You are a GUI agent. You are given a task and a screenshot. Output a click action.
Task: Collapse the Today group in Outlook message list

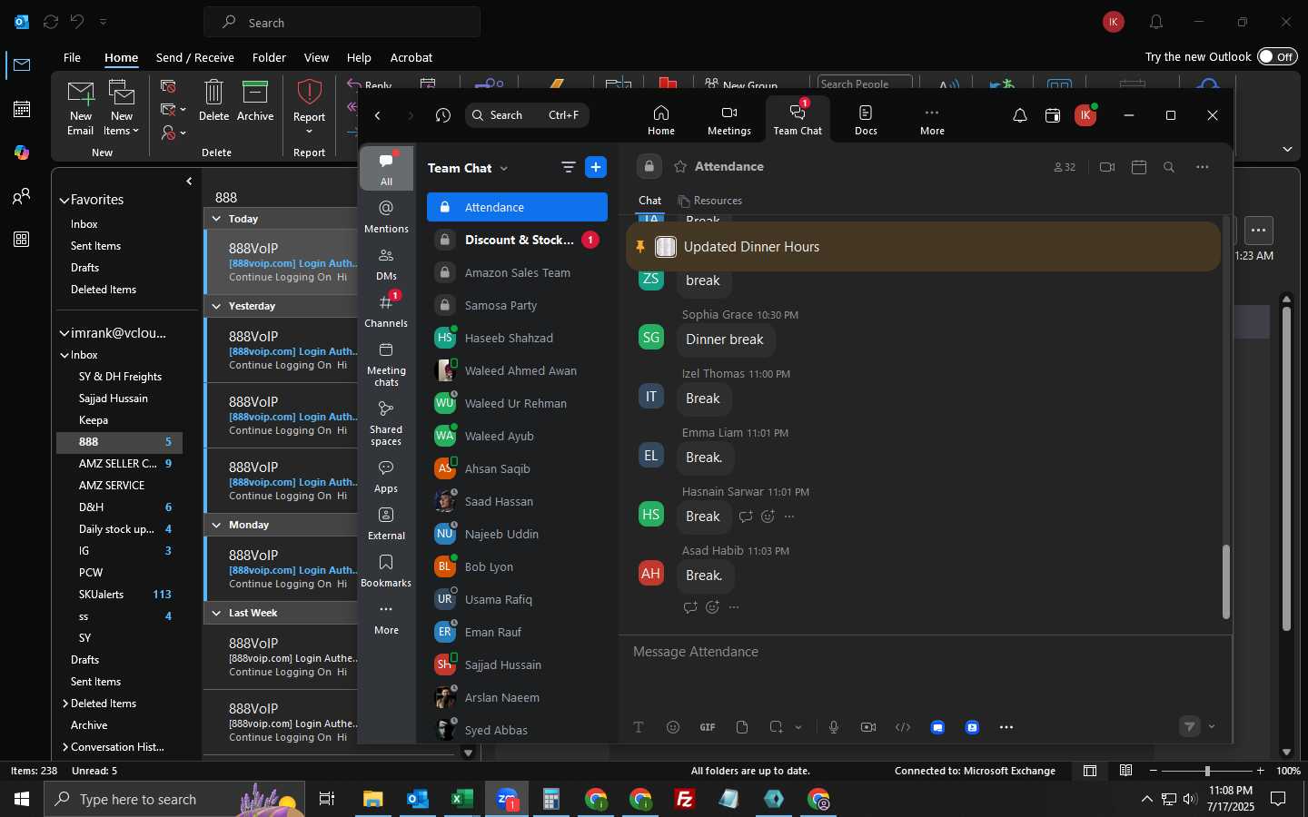coord(216,219)
